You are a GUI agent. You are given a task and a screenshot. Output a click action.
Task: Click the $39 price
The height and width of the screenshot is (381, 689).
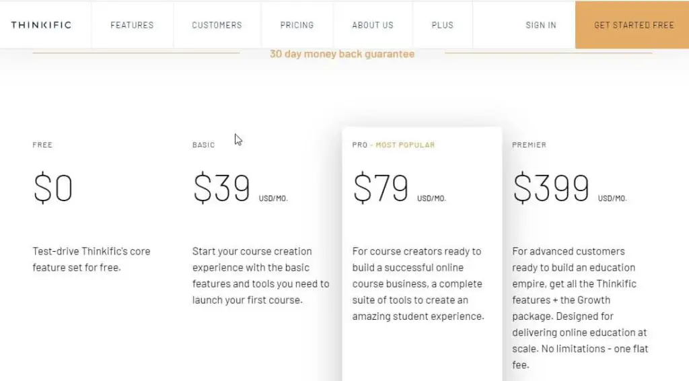pos(221,188)
